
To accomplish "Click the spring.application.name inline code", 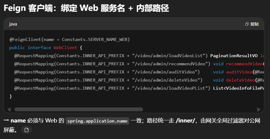I will pyautogui.click(x=97, y=121).
